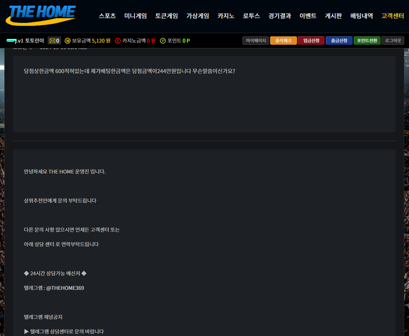Click THE HOME logo
409x336 pixels.
coord(41,15)
